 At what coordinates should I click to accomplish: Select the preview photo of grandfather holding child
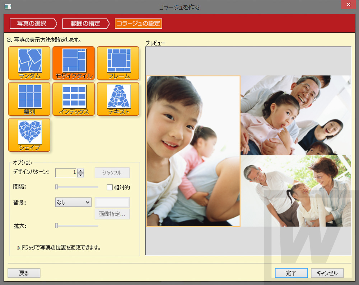coord(295,115)
